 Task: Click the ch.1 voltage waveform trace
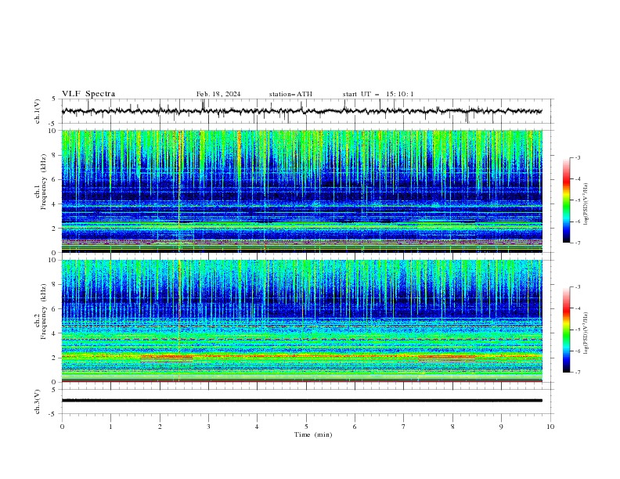pos(301,111)
